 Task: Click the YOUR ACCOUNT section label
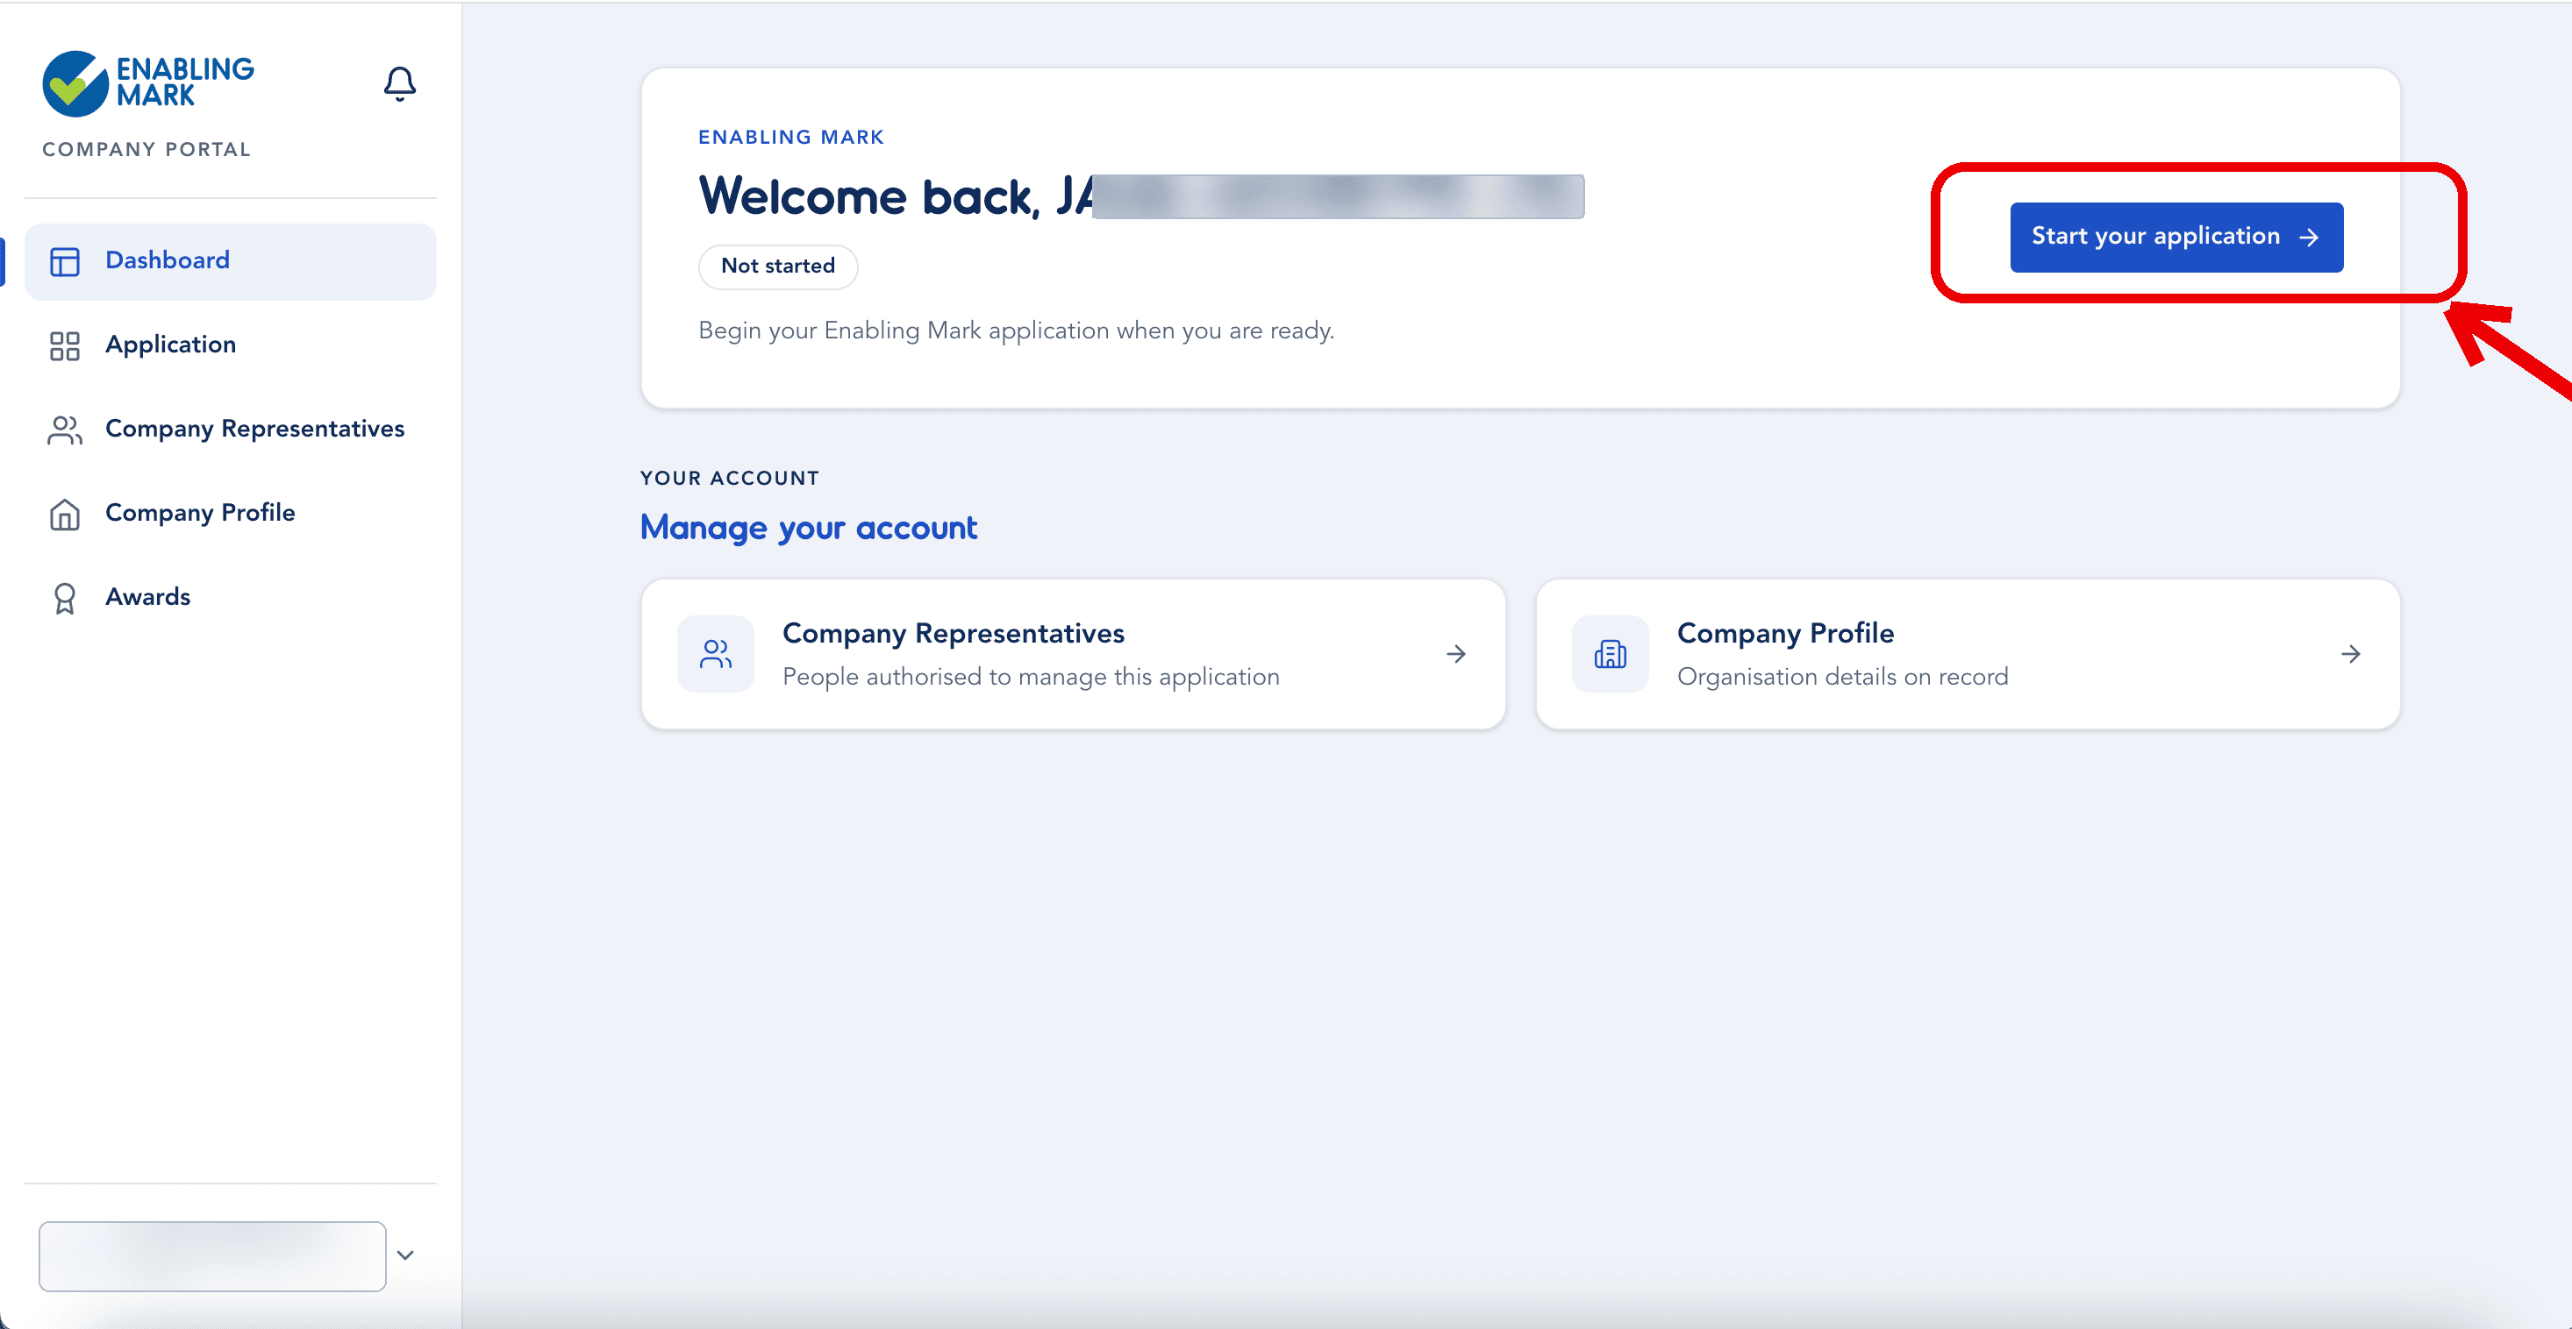pyautogui.click(x=730, y=478)
